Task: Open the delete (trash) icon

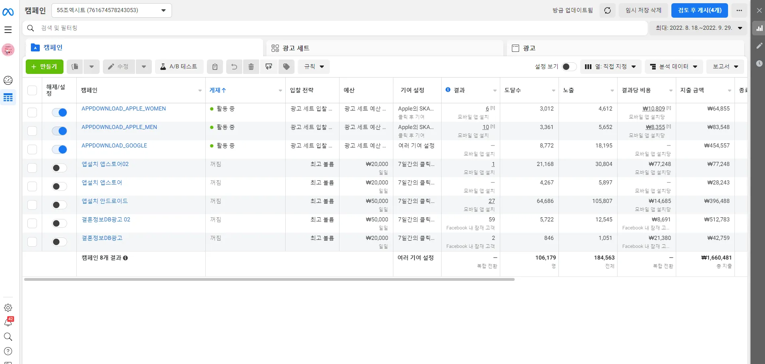Action: tap(251, 67)
